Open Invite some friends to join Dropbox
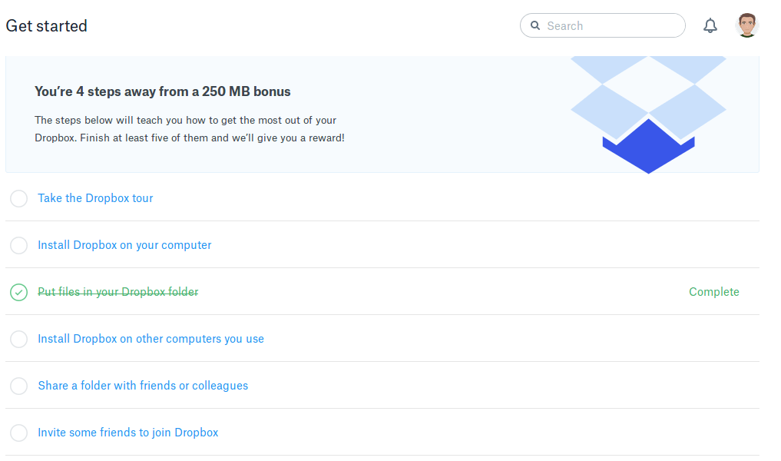 (127, 433)
